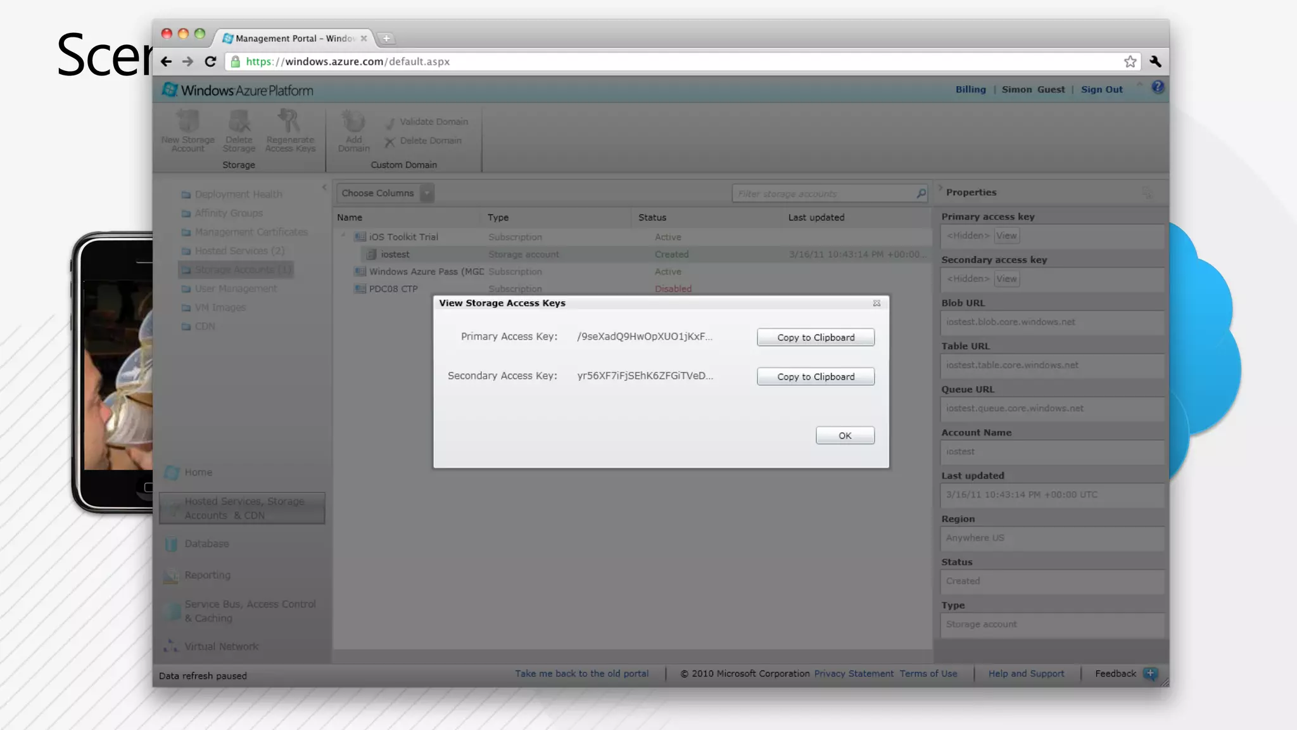
Task: Click the Blob URL value field
Action: click(x=1052, y=322)
